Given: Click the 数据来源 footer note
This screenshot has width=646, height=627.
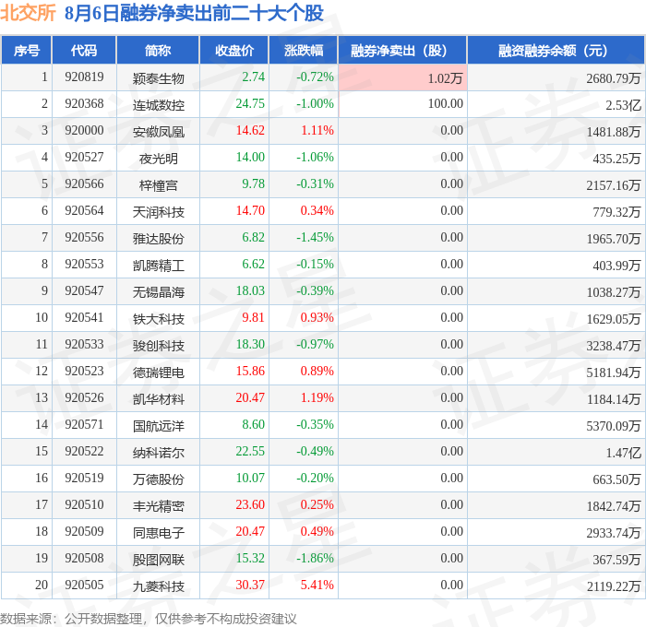Looking at the screenshot, I should (149, 619).
